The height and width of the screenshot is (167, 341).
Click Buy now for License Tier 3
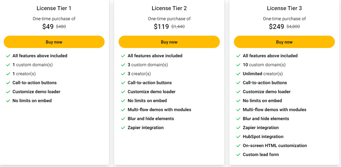(x=284, y=42)
